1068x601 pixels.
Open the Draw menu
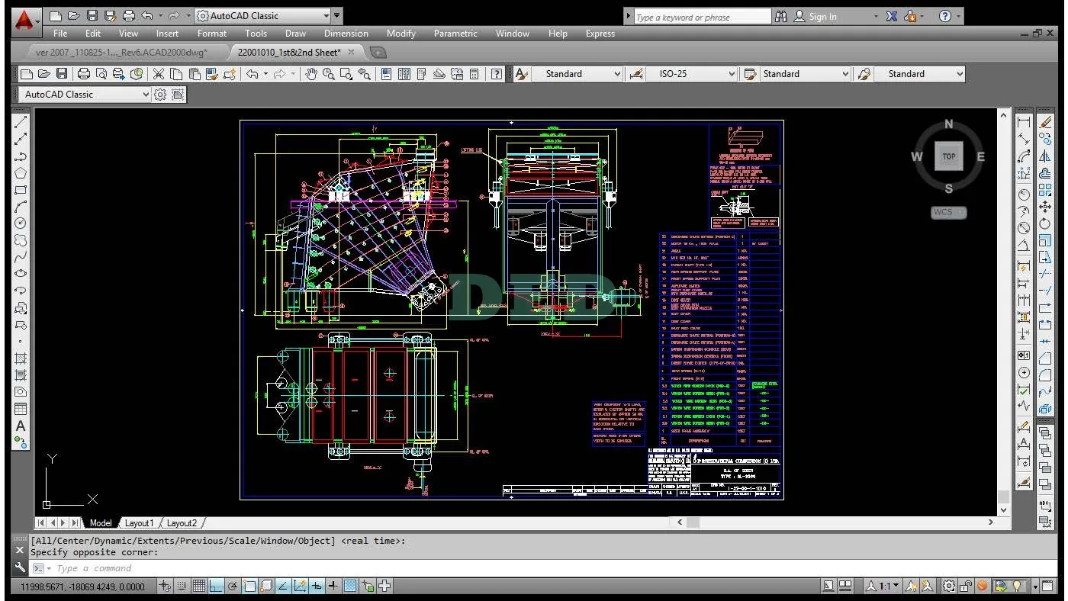click(x=295, y=34)
